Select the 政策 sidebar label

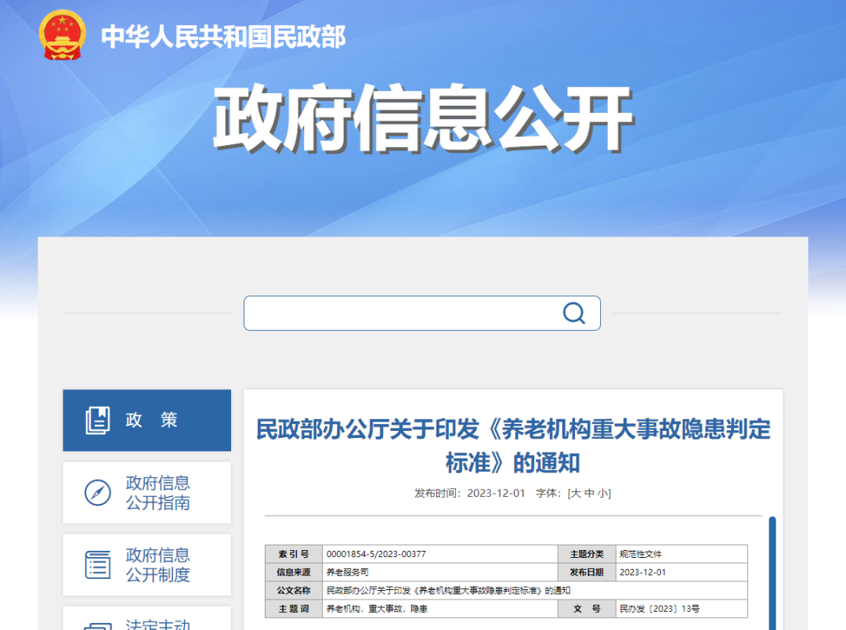coord(152,420)
